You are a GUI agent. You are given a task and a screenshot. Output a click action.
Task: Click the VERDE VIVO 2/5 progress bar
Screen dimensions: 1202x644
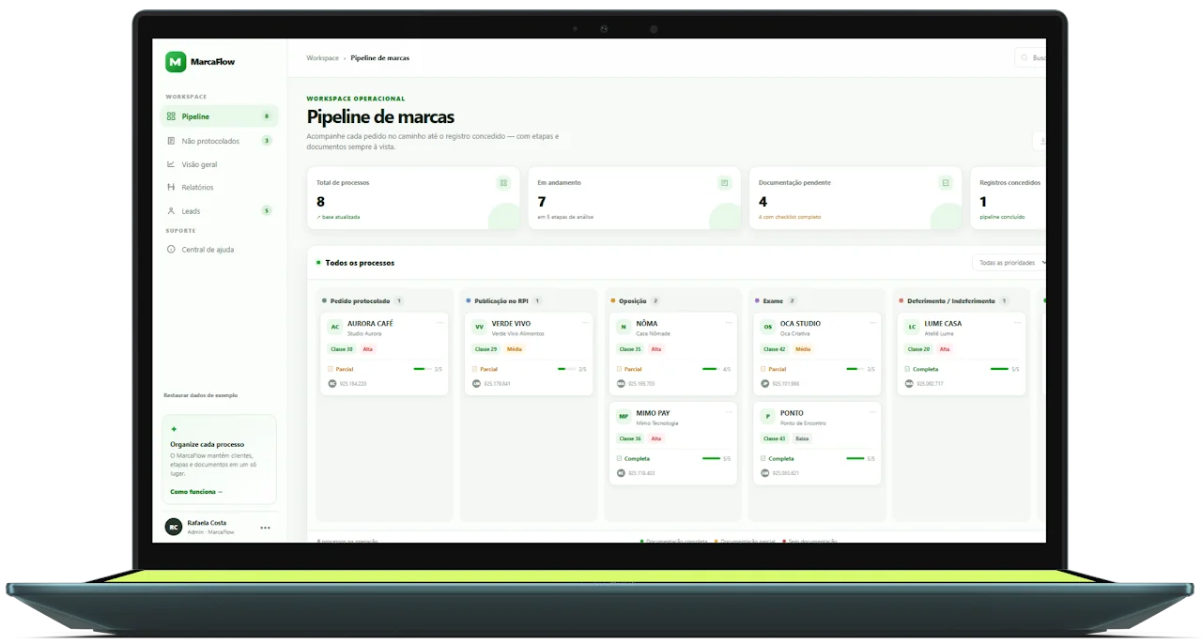(566, 369)
